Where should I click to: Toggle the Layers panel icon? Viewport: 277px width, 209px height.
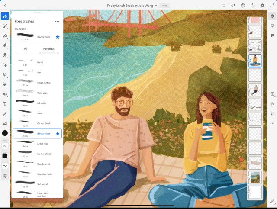coord(272,16)
